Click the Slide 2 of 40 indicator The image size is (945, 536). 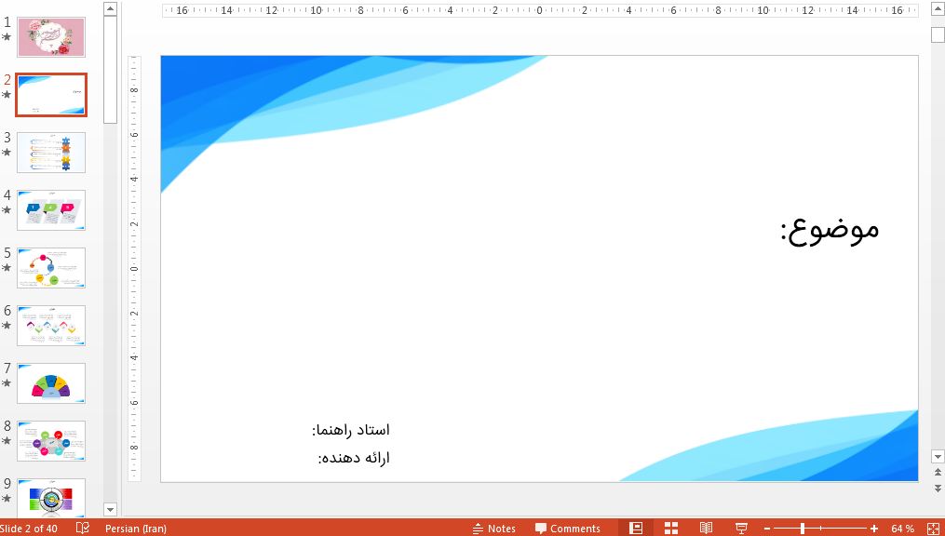[28, 528]
